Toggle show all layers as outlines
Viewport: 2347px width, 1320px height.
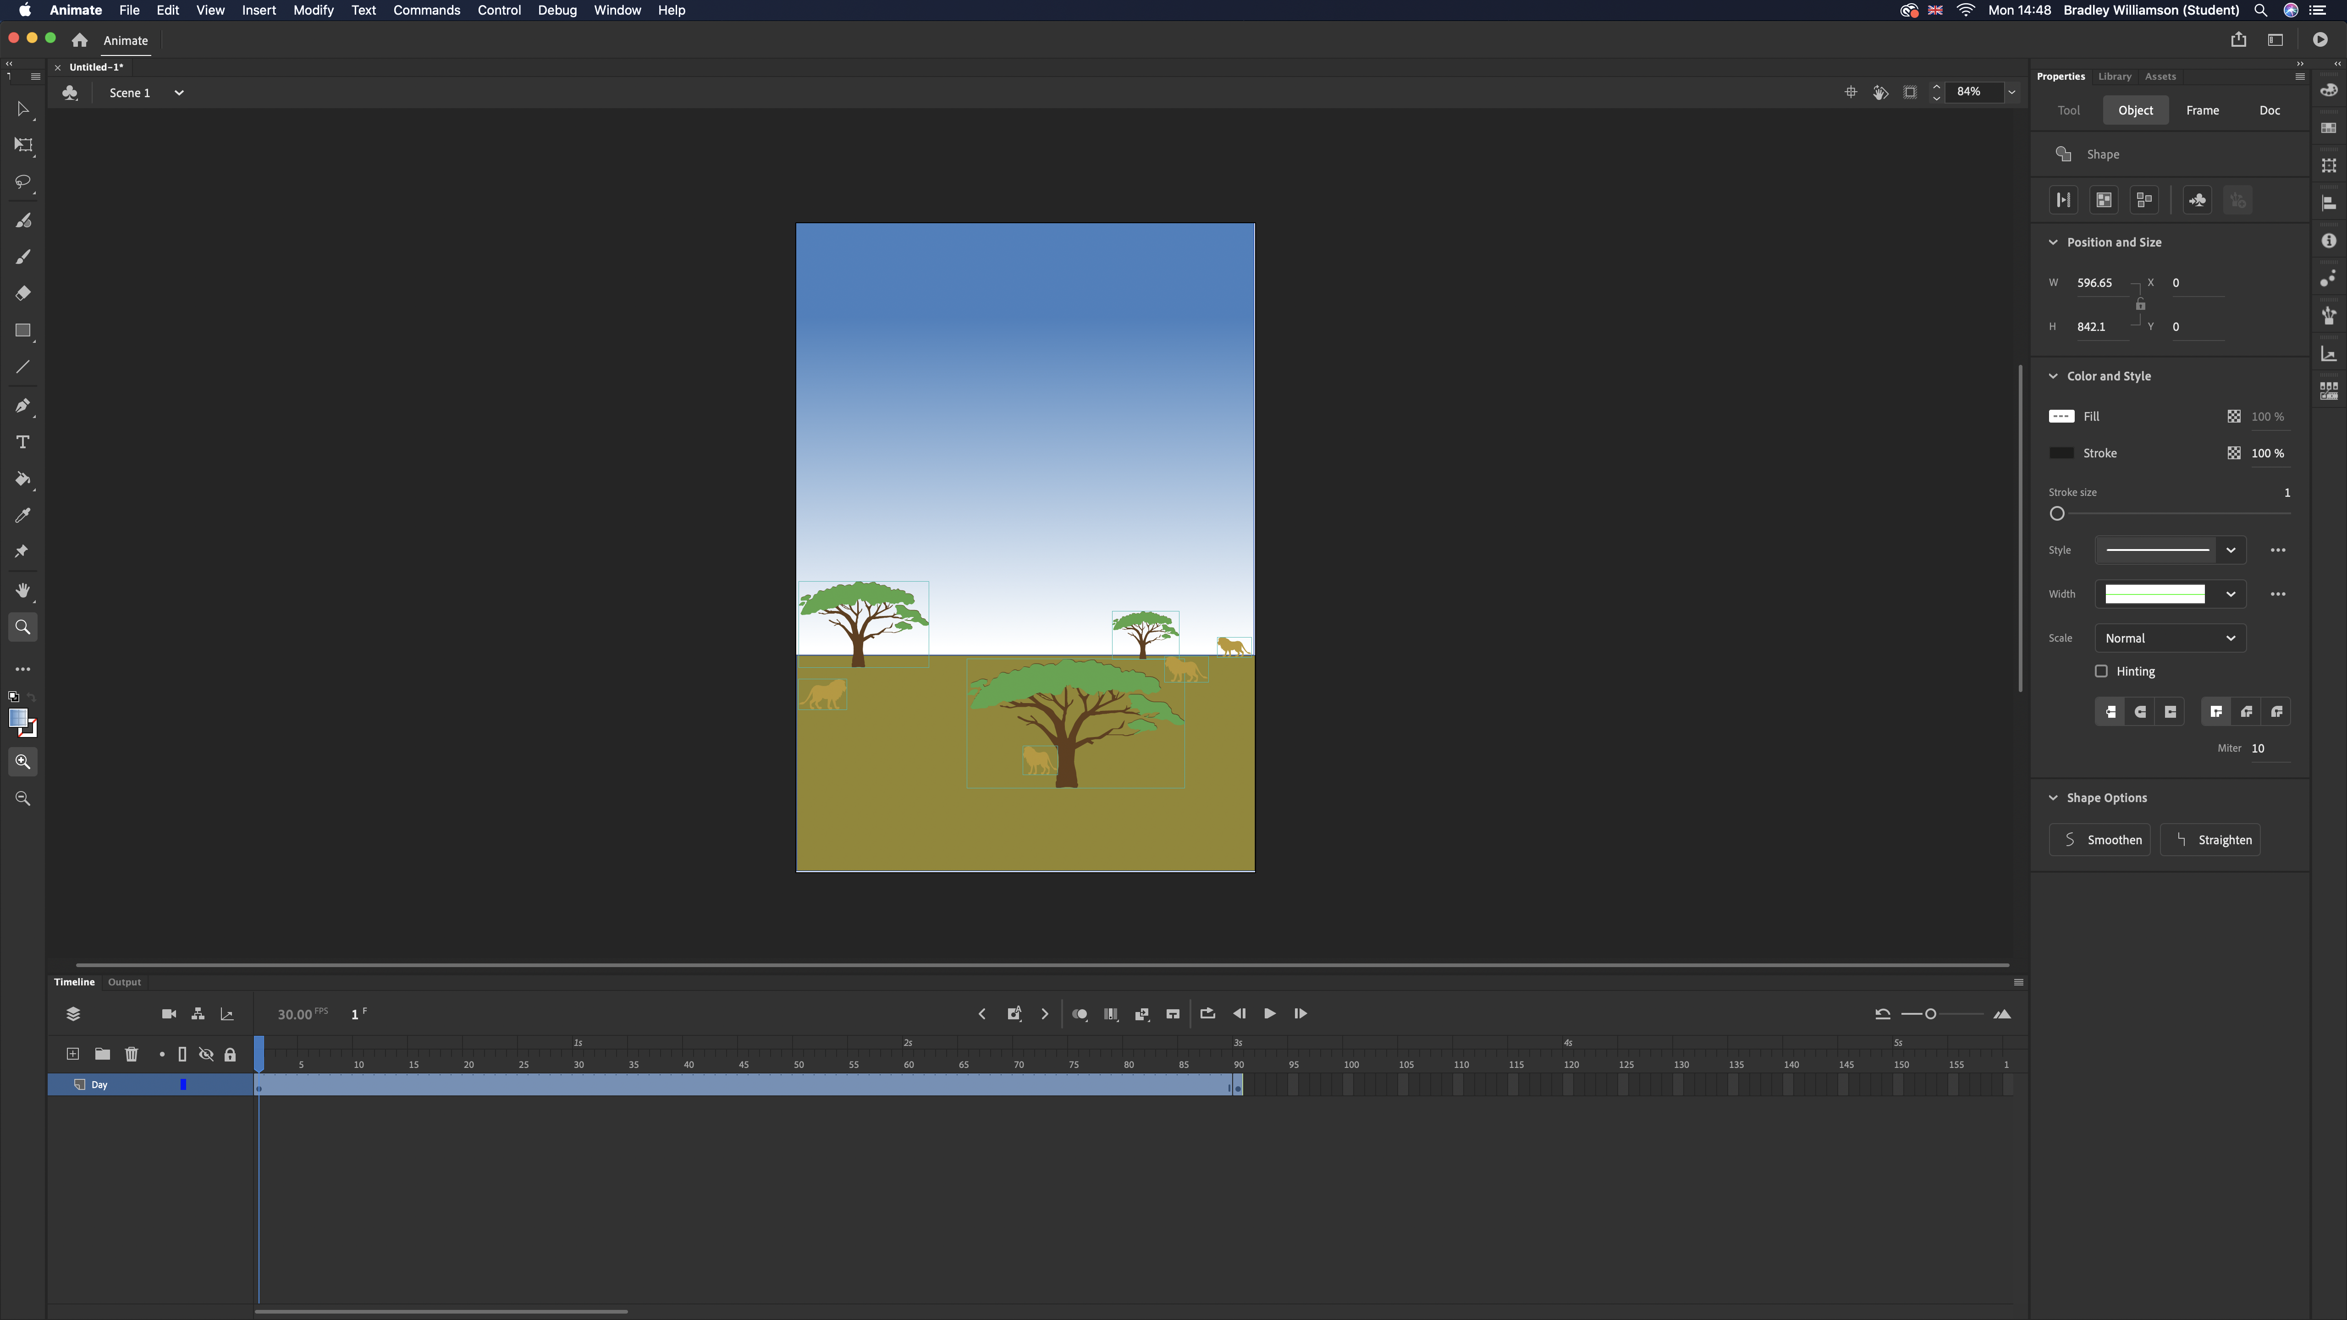182,1055
